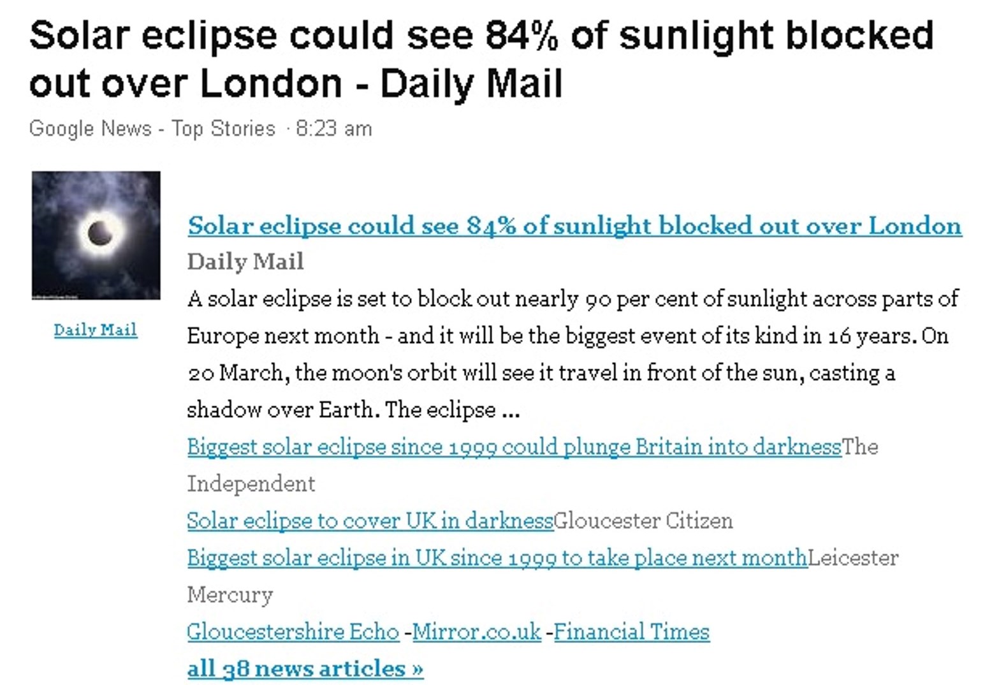Click the grey word 'Mercury' source name
The image size is (992, 685).
click(x=230, y=594)
